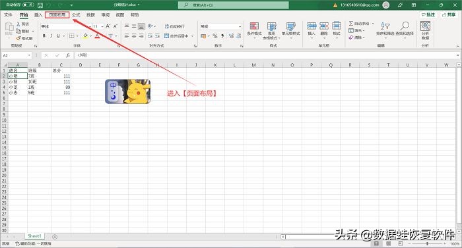Open Format as Table (套用表格格式)
The width and height of the screenshot is (462, 248).
click(x=272, y=30)
